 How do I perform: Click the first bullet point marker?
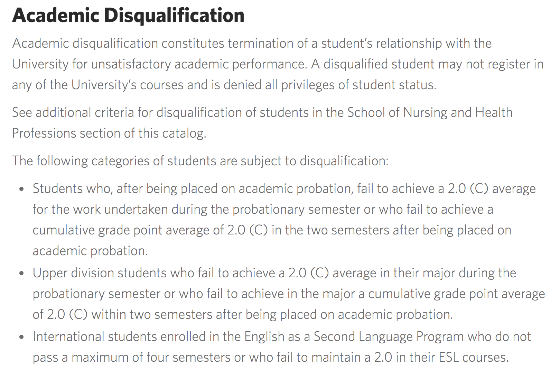[x=22, y=189]
